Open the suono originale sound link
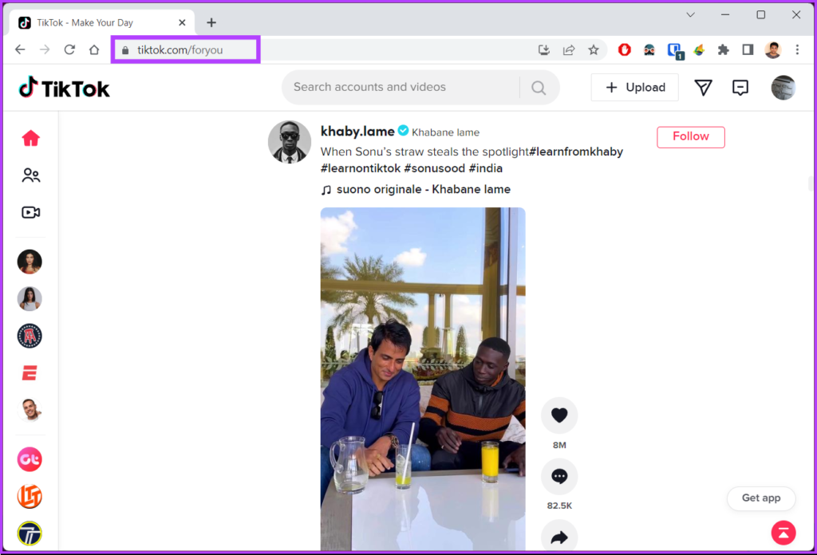The image size is (817, 555). [423, 190]
